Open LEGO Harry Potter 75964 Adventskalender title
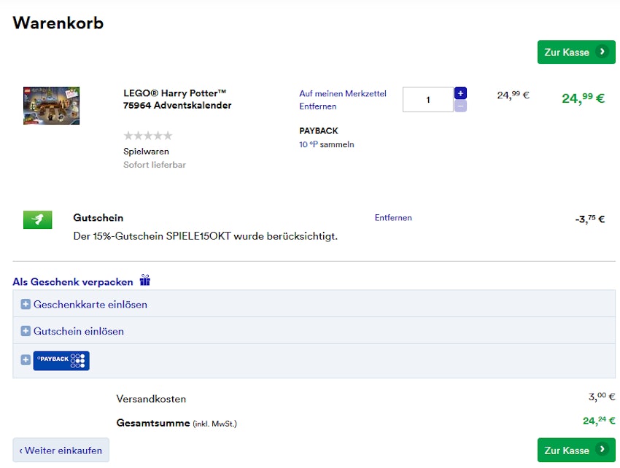 point(177,99)
